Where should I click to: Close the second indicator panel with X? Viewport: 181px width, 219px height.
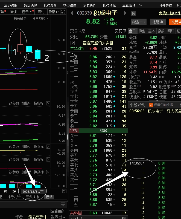(48, 146)
